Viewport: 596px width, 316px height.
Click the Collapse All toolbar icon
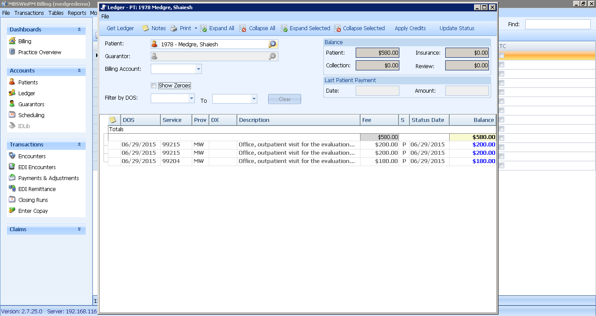pyautogui.click(x=243, y=28)
